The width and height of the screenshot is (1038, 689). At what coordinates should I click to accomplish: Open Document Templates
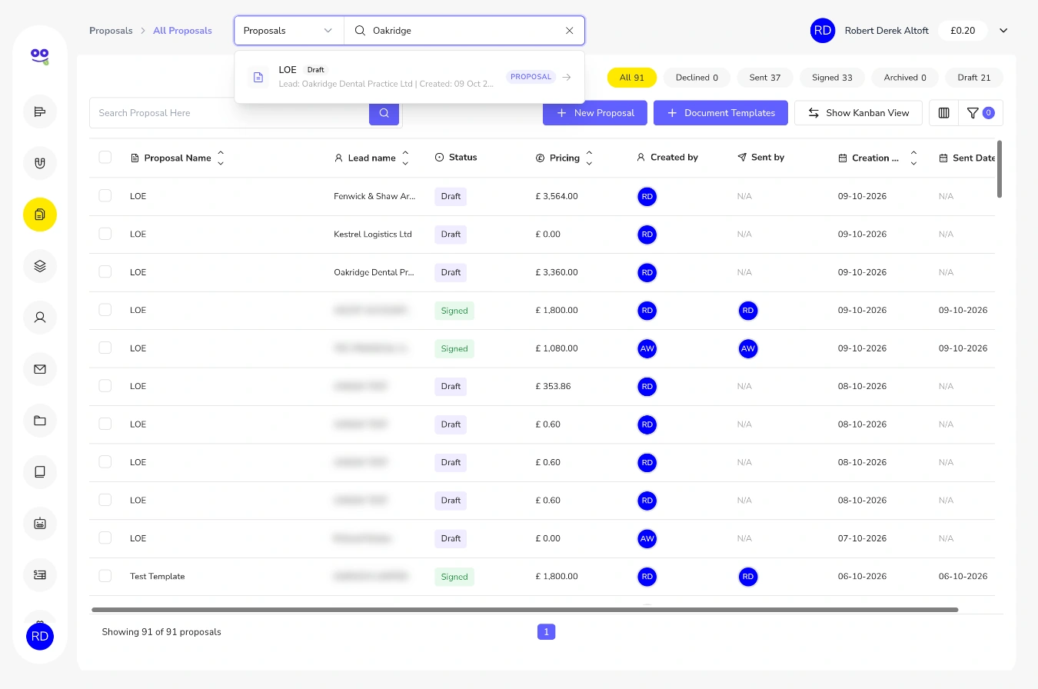coord(720,113)
